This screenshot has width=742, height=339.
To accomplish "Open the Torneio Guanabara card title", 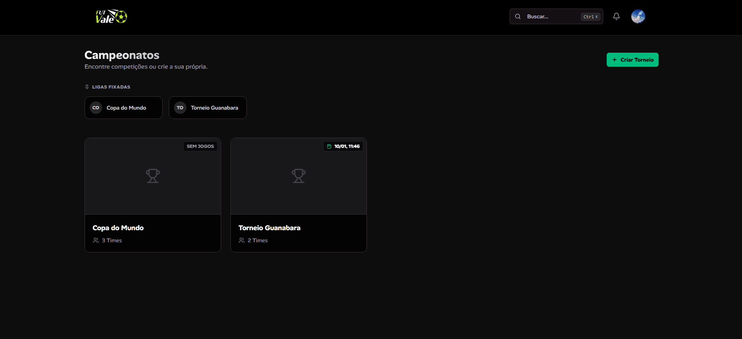I will pyautogui.click(x=269, y=228).
